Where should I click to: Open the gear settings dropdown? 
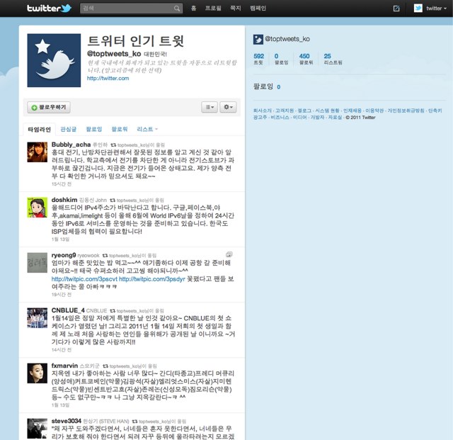pos(228,107)
